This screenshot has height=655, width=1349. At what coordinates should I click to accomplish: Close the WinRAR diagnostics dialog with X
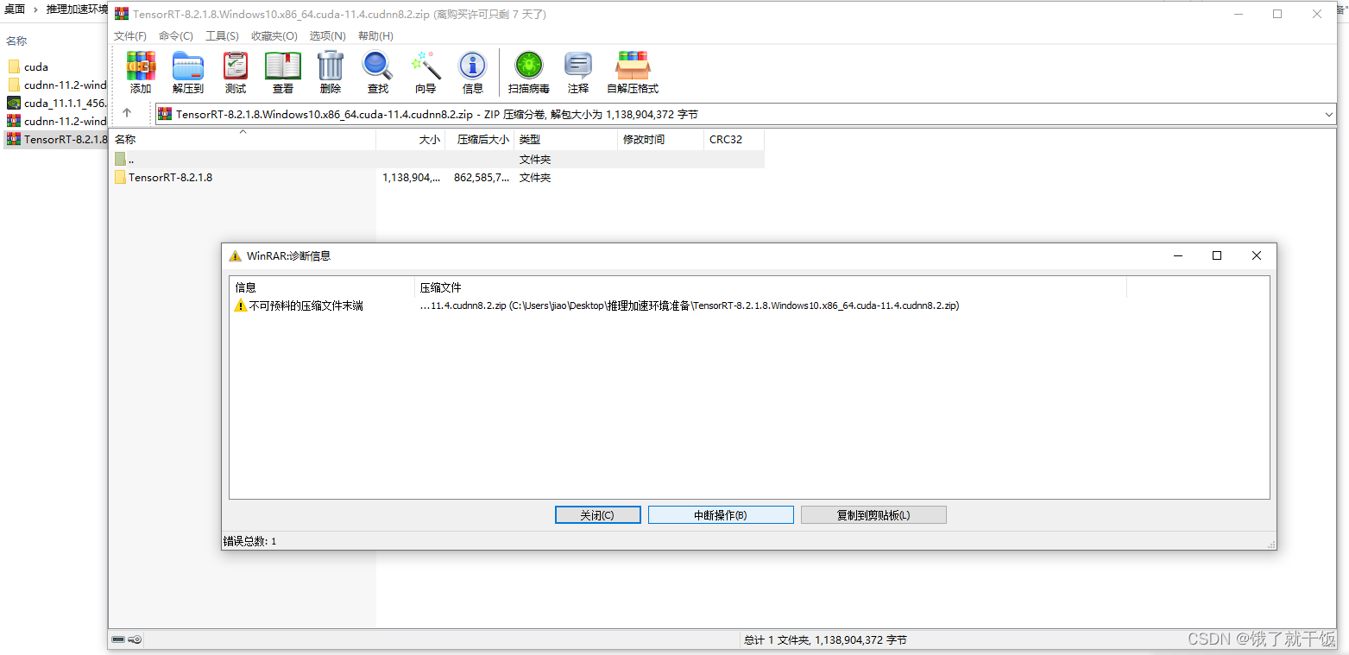point(1257,255)
